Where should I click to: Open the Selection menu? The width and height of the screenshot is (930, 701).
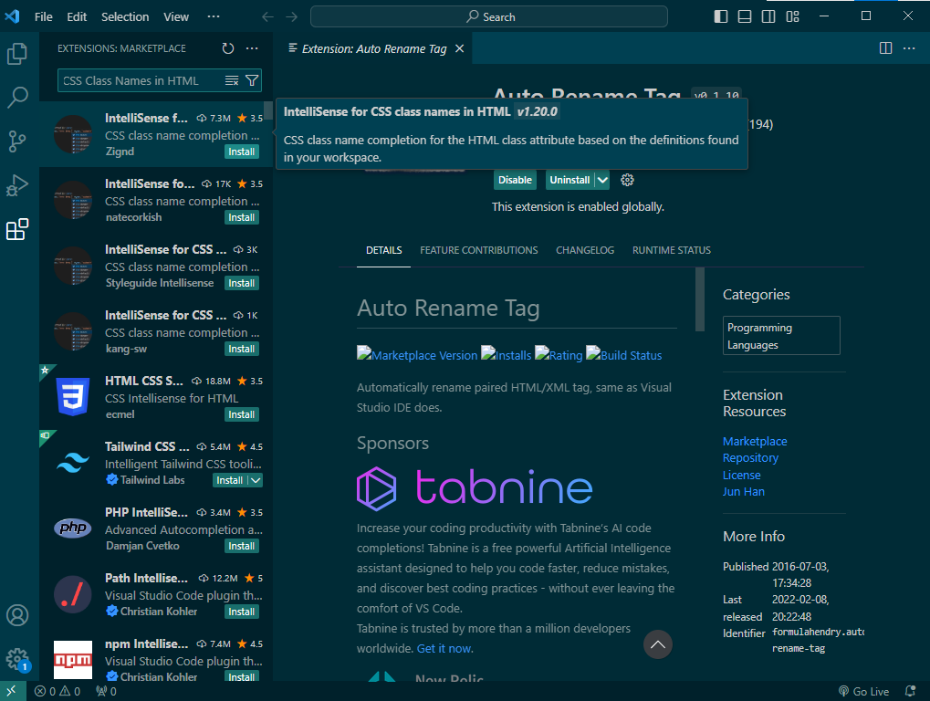coord(124,16)
